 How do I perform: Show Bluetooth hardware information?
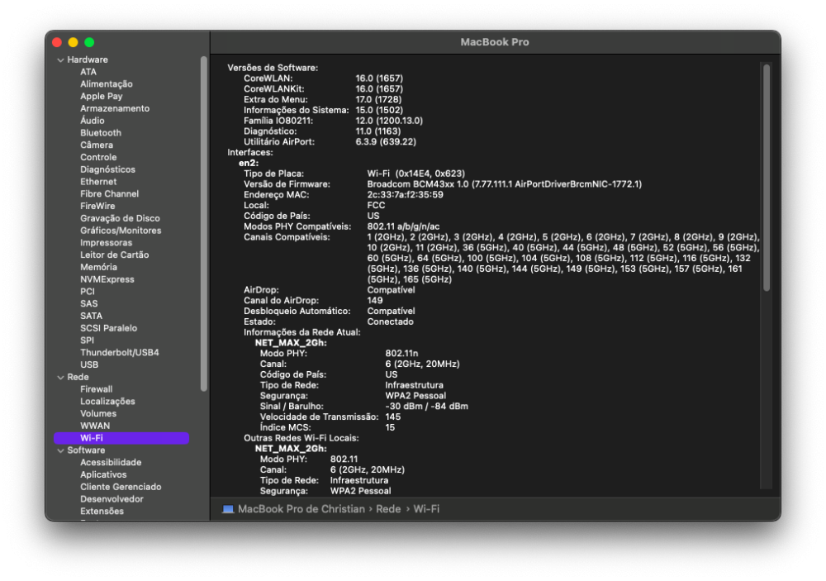(101, 133)
